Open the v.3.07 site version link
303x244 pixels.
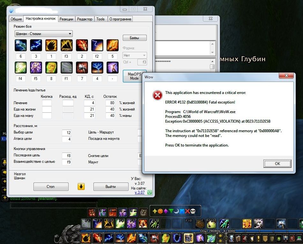point(139,192)
